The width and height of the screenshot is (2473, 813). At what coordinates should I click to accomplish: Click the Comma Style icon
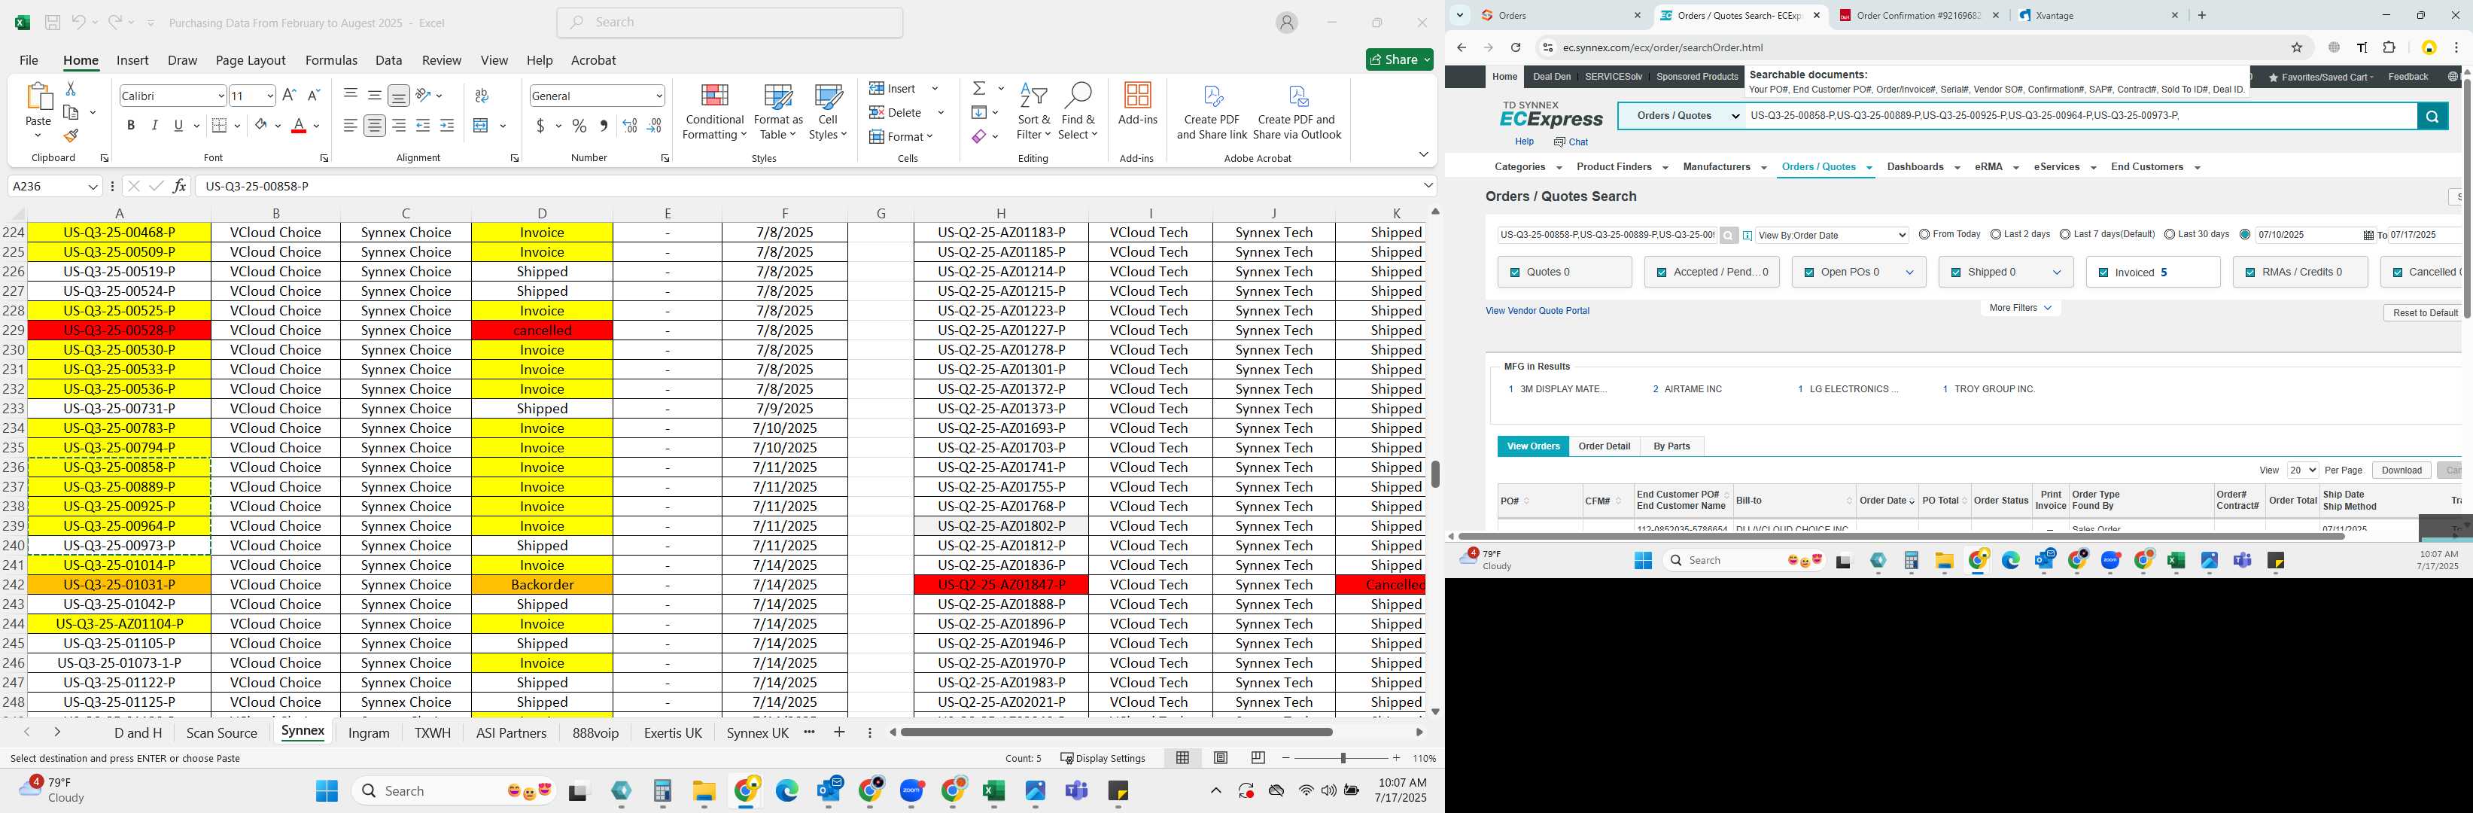[603, 126]
